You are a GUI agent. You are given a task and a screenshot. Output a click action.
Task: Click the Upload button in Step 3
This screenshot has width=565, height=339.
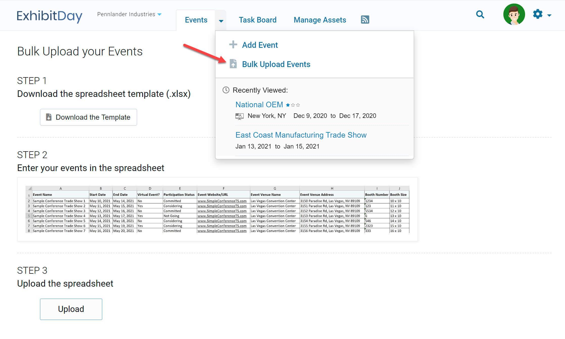tap(71, 309)
